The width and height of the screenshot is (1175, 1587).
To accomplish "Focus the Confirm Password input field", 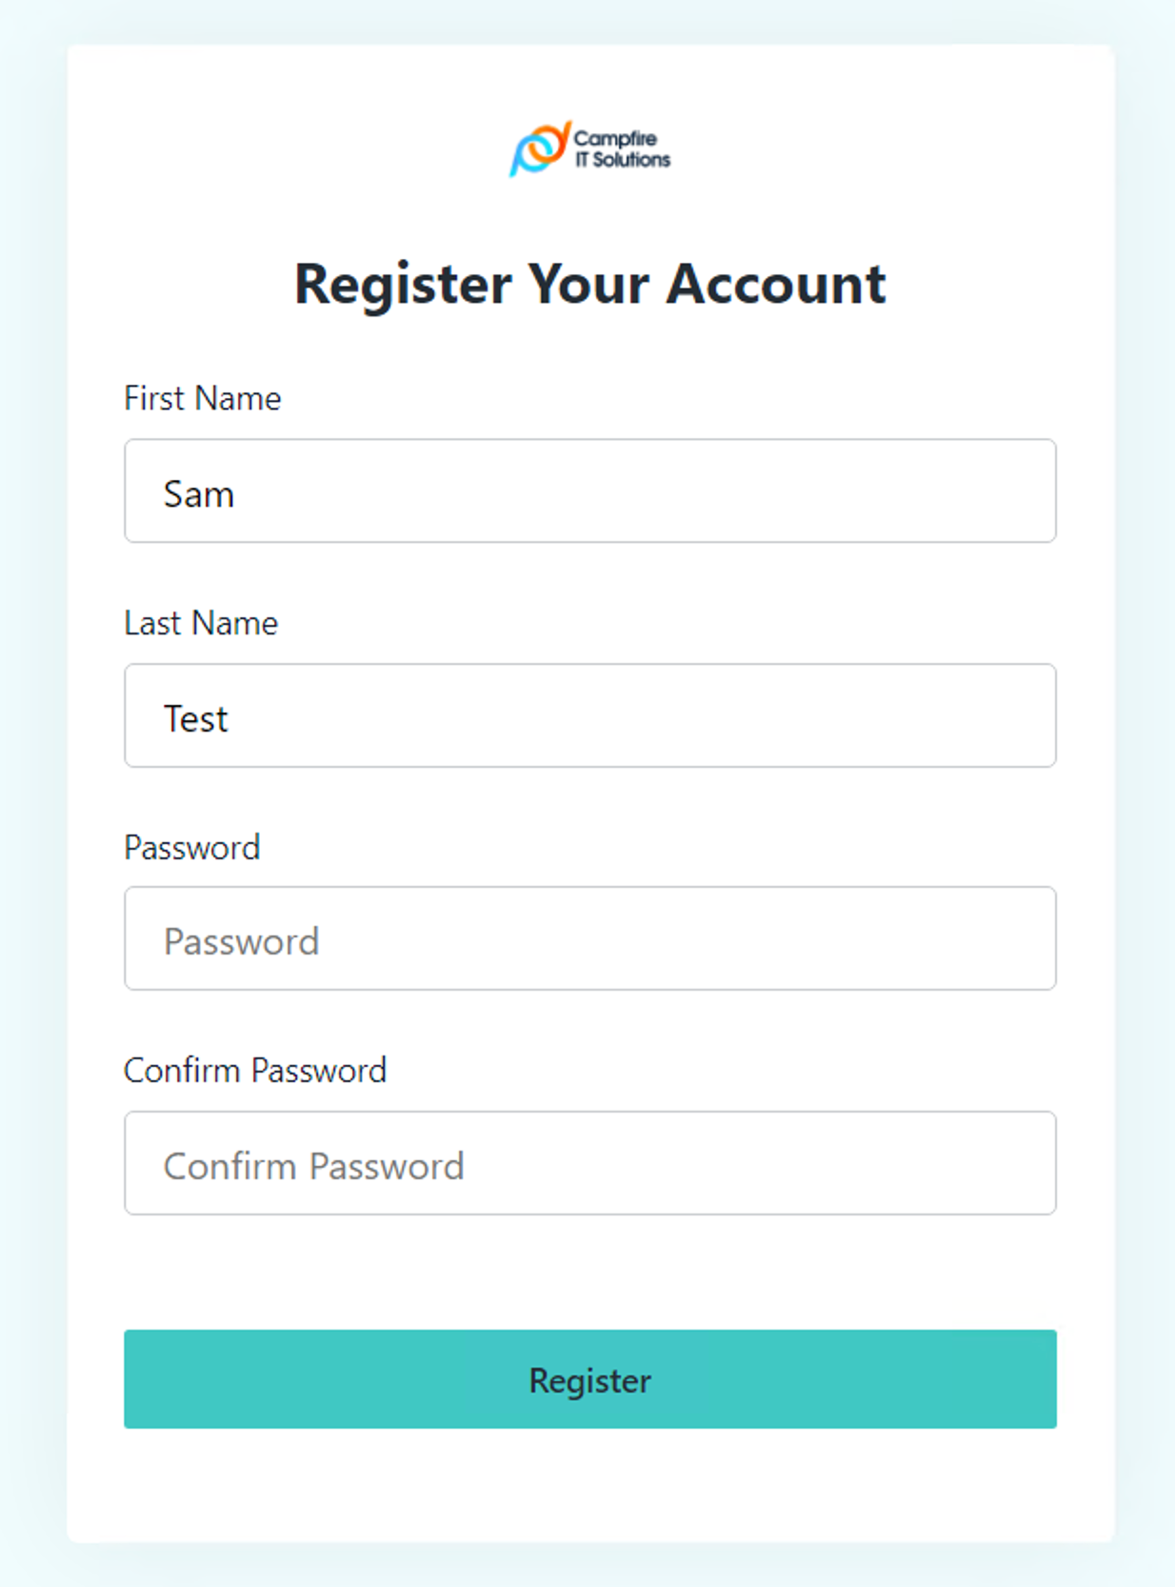I will pos(589,1163).
